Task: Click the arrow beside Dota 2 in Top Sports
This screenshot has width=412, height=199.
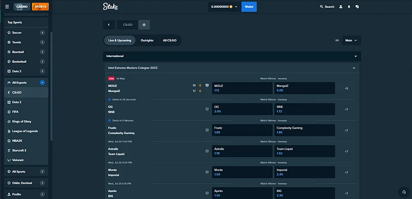Action: pyautogui.click(x=42, y=71)
